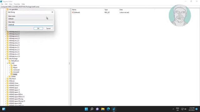This screenshot has width=200, height=112.
Task: Show hidden system tray icons
Action: (173, 109)
